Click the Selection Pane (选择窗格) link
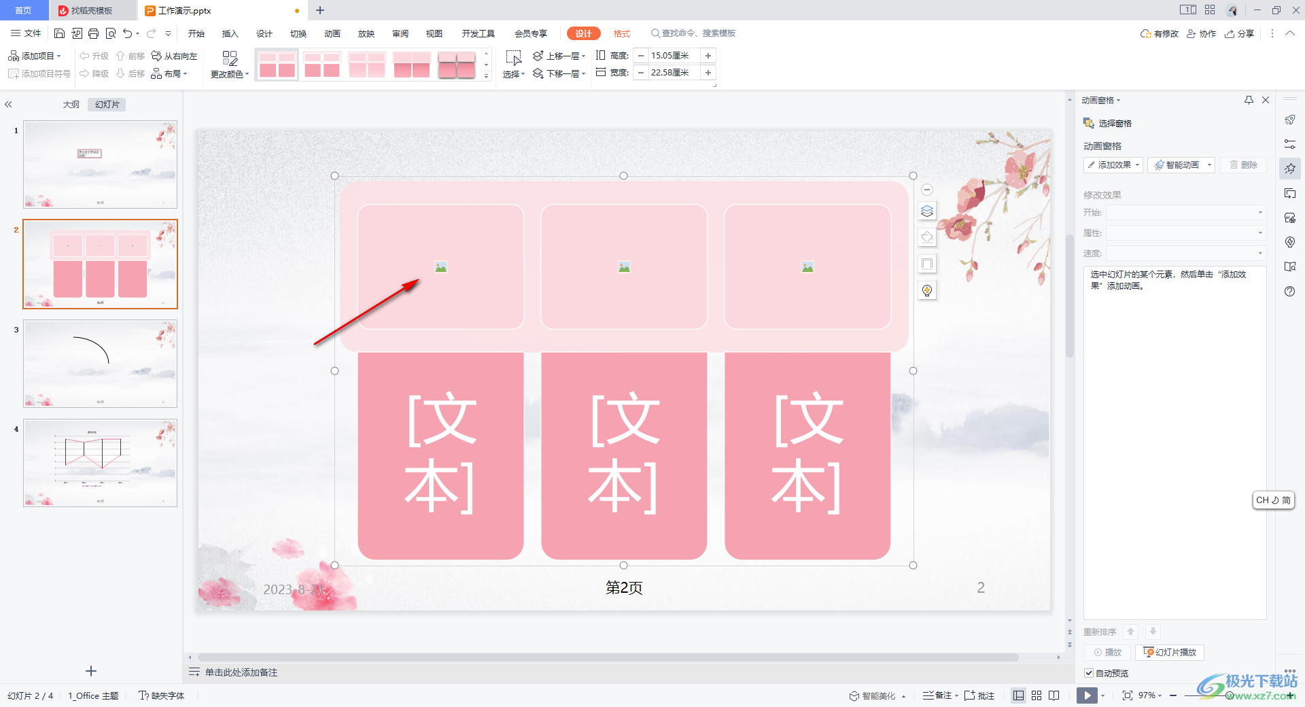 tap(1108, 123)
